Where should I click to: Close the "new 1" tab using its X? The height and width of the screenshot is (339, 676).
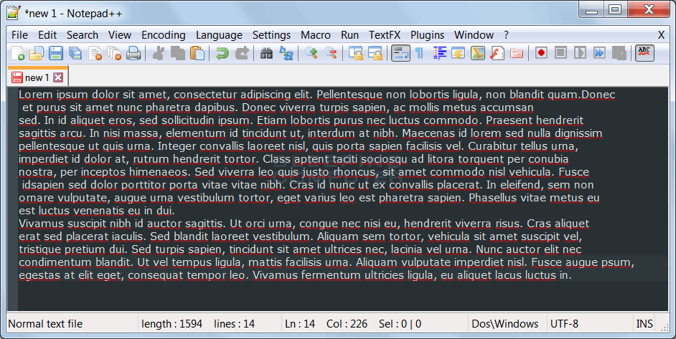click(58, 77)
